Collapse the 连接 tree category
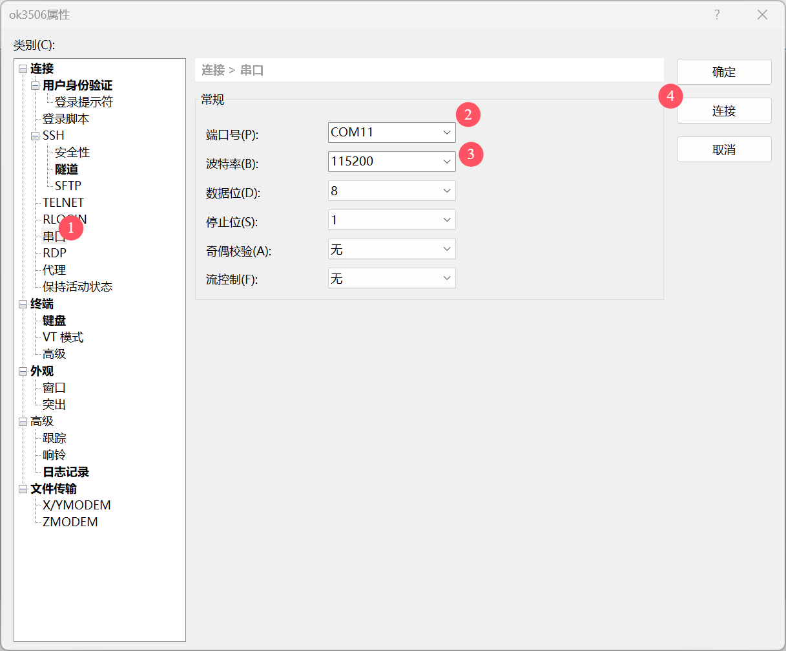786x651 pixels. point(23,69)
